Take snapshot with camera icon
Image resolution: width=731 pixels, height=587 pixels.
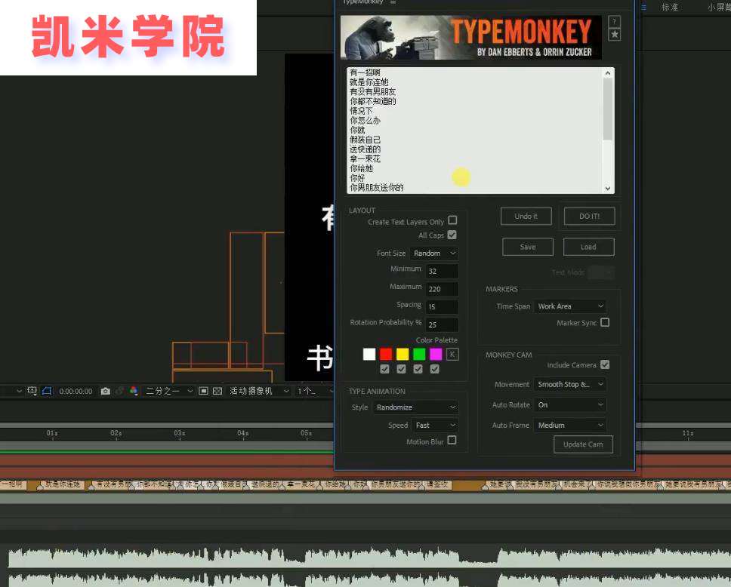pos(106,391)
